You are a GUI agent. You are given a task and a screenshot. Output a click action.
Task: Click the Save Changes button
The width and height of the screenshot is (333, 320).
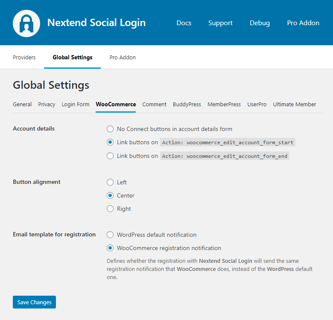tap(34, 302)
